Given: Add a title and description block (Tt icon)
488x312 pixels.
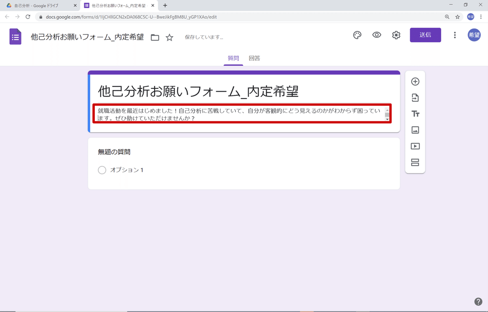Looking at the screenshot, I should pyautogui.click(x=415, y=114).
